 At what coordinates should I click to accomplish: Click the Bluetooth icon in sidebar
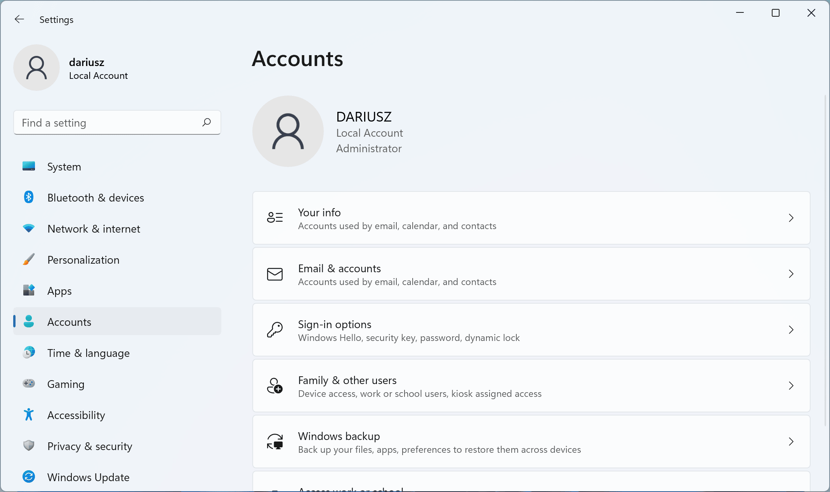pos(29,197)
